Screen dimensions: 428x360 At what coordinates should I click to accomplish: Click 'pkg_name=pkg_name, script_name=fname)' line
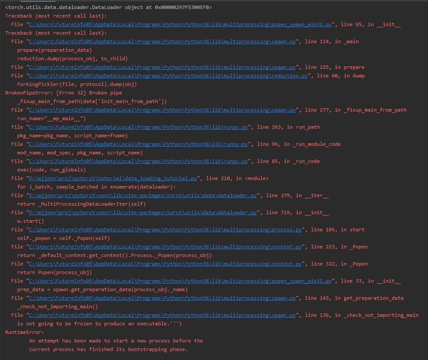pyautogui.click(x=72, y=136)
